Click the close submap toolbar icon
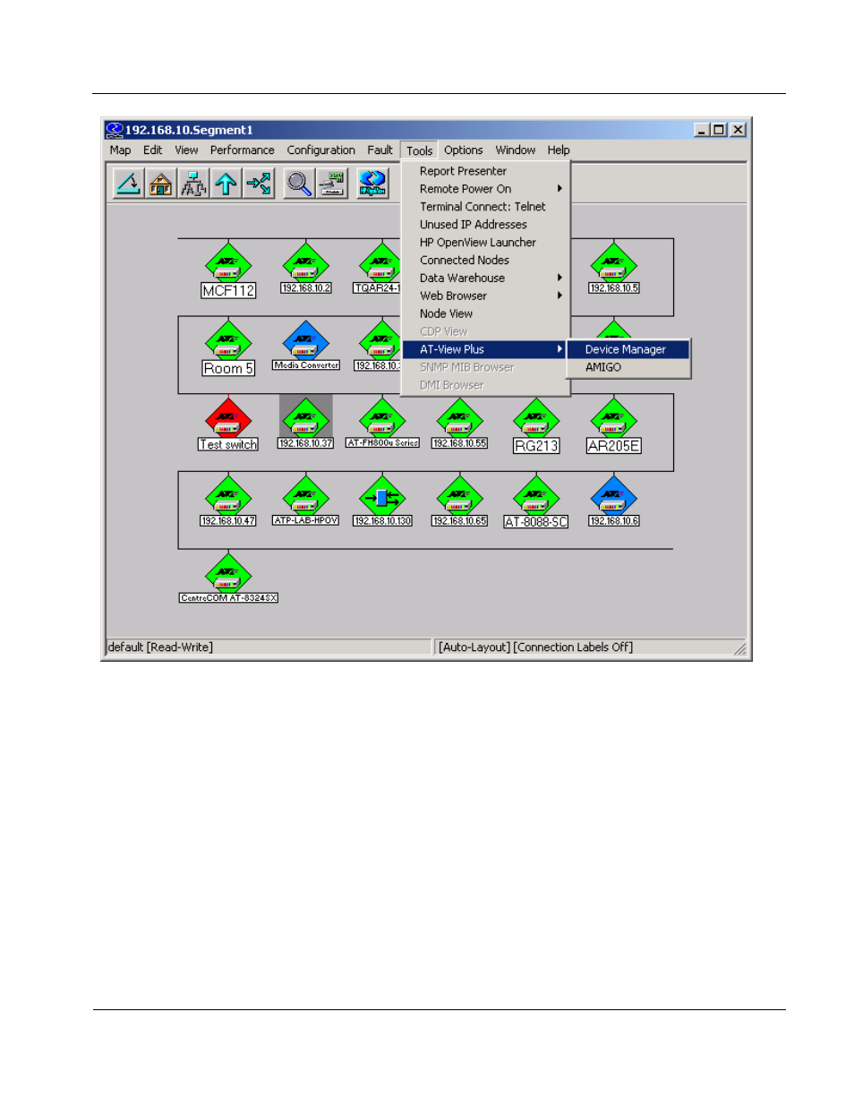This screenshot has width=854, height=1106. 129,184
